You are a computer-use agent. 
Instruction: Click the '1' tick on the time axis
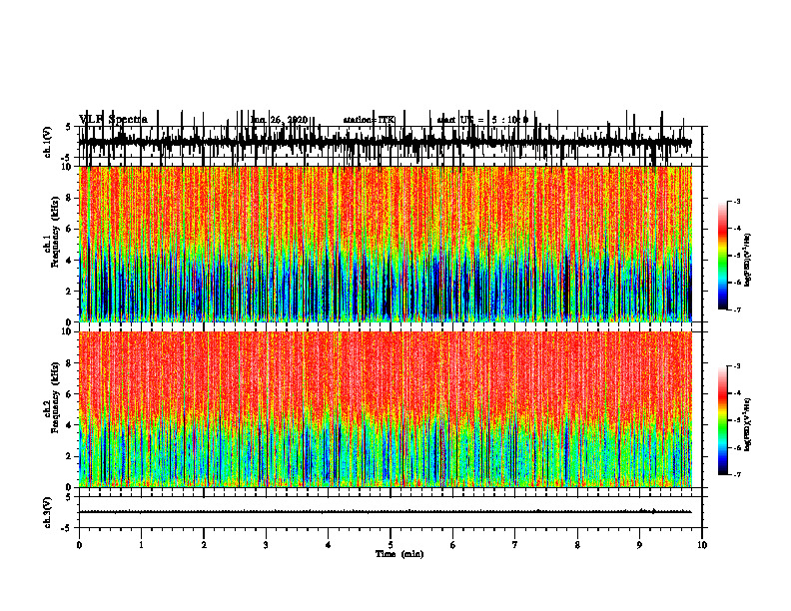pos(141,545)
